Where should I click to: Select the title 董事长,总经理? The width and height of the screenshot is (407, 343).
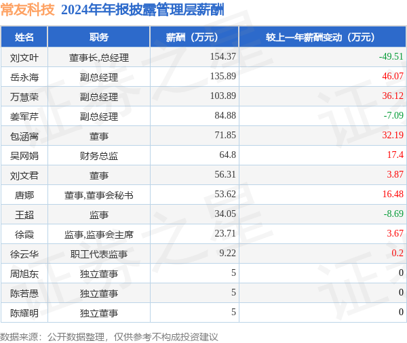[x=99, y=58]
